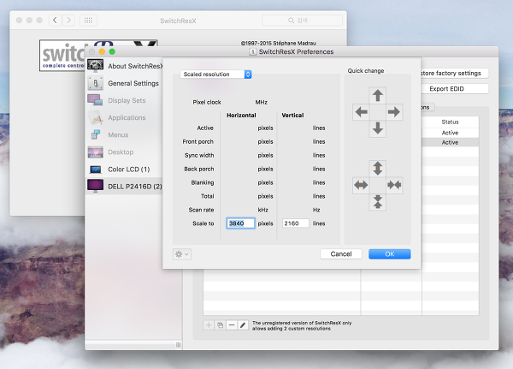The width and height of the screenshot is (513, 369).
Task: Open General Settings in sidebar
Action: [124, 83]
